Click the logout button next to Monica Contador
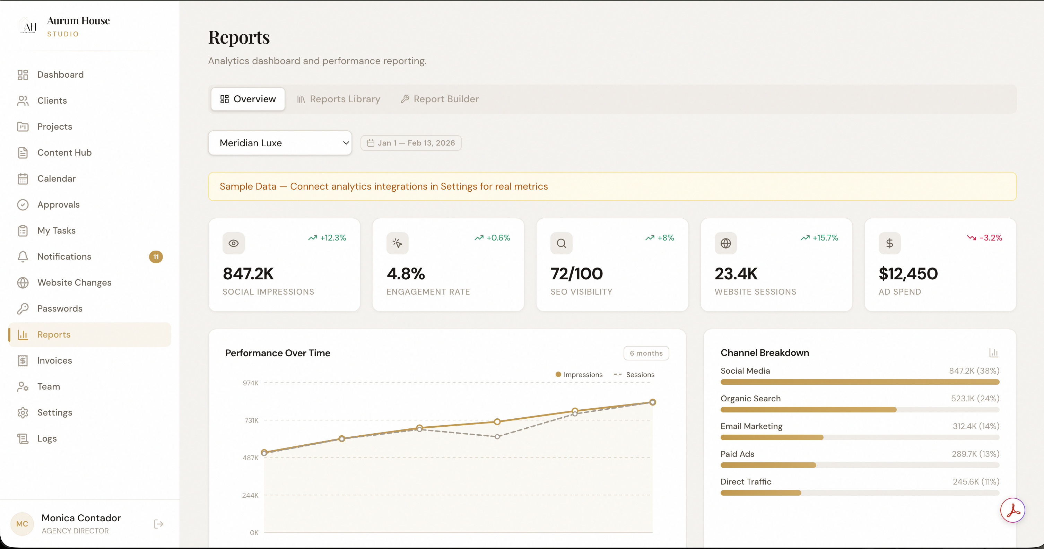 (x=158, y=524)
